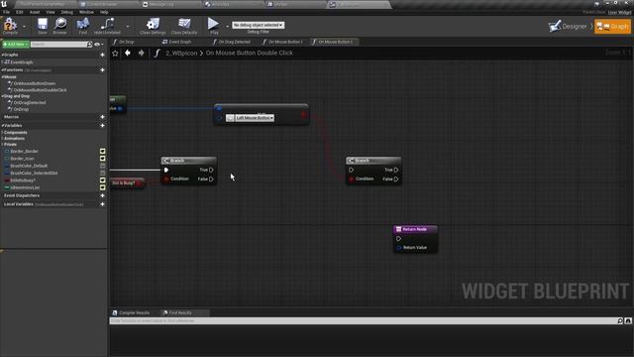The height and width of the screenshot is (357, 634).
Task: Toggle visibility eye for sItemsInvoList variable
Action: (103, 187)
